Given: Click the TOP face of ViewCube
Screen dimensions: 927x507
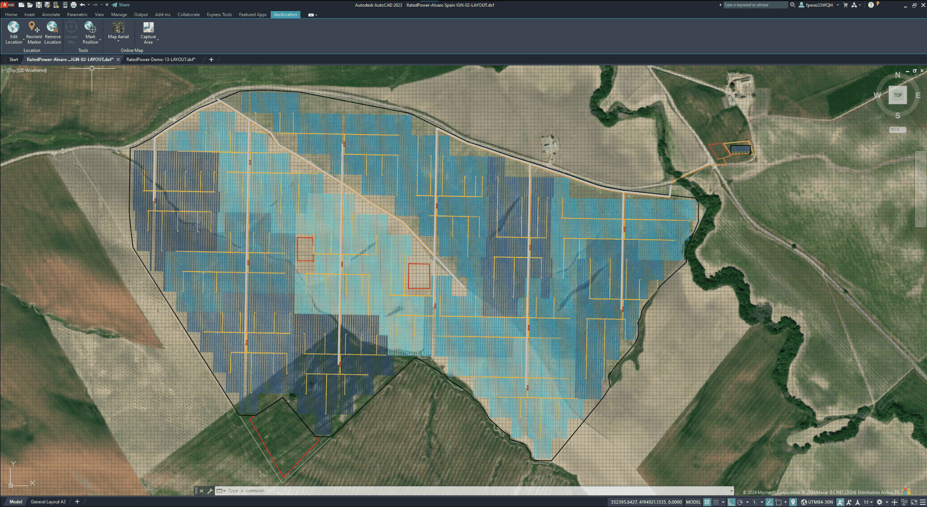Looking at the screenshot, I should click(897, 95).
